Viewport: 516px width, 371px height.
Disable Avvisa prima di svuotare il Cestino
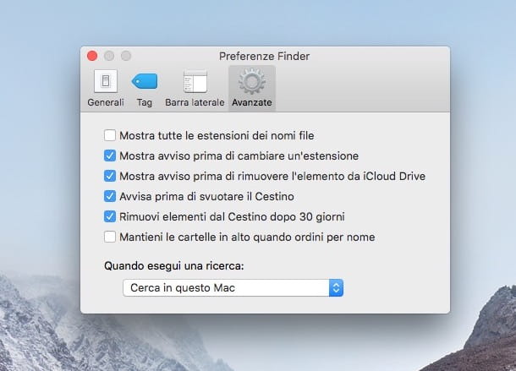point(110,196)
